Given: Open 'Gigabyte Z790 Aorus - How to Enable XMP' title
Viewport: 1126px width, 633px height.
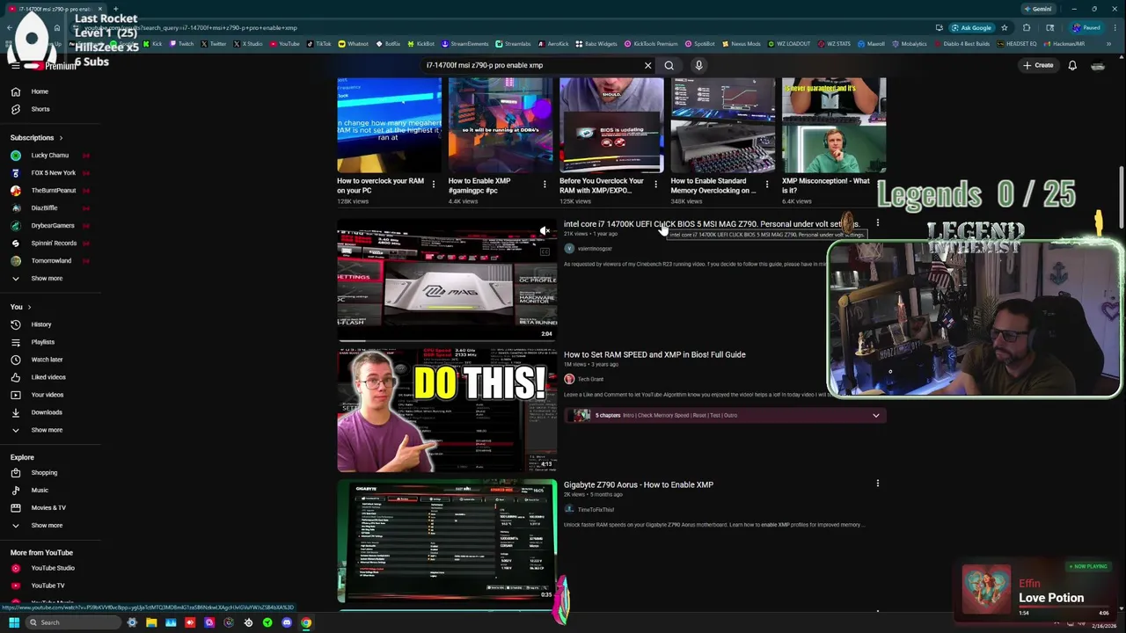Looking at the screenshot, I should [639, 485].
